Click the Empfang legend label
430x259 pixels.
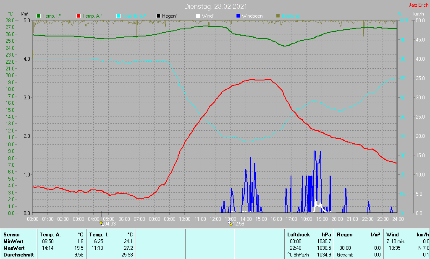coord(291,16)
